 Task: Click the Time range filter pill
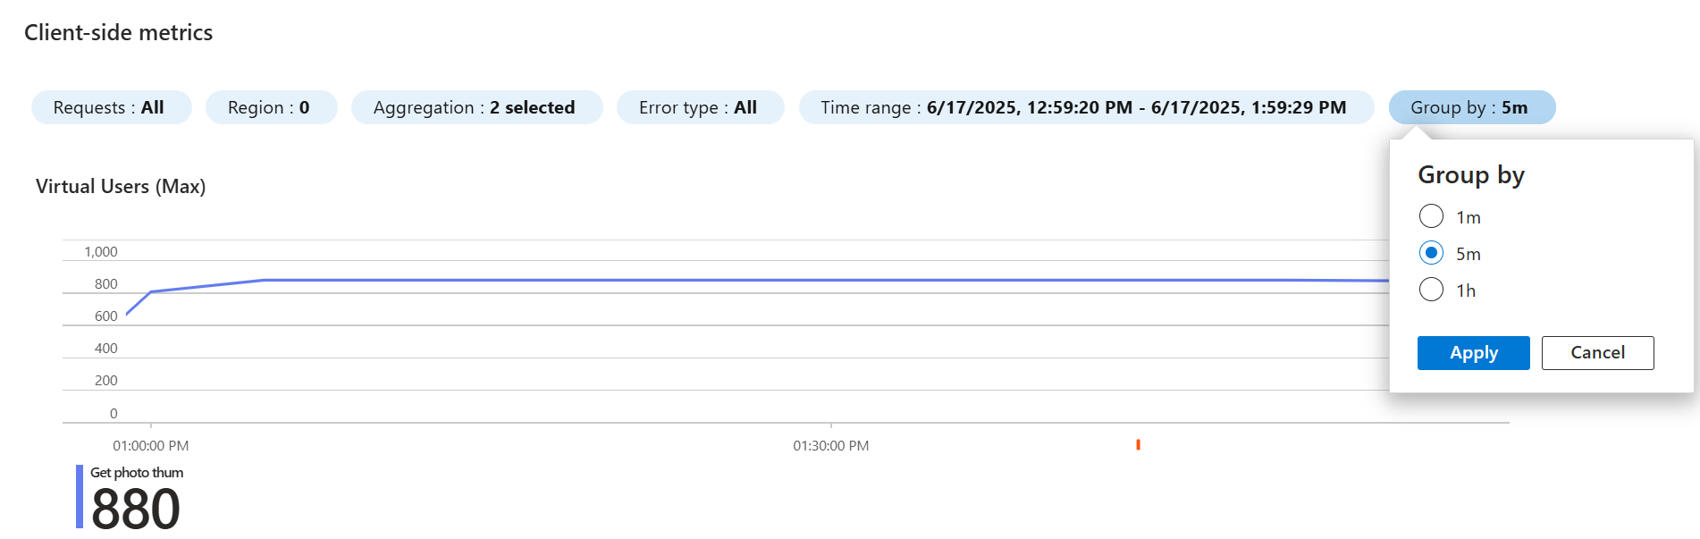coord(1085,107)
